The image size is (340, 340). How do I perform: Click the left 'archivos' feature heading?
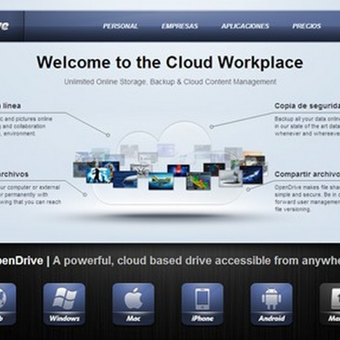tap(14, 174)
